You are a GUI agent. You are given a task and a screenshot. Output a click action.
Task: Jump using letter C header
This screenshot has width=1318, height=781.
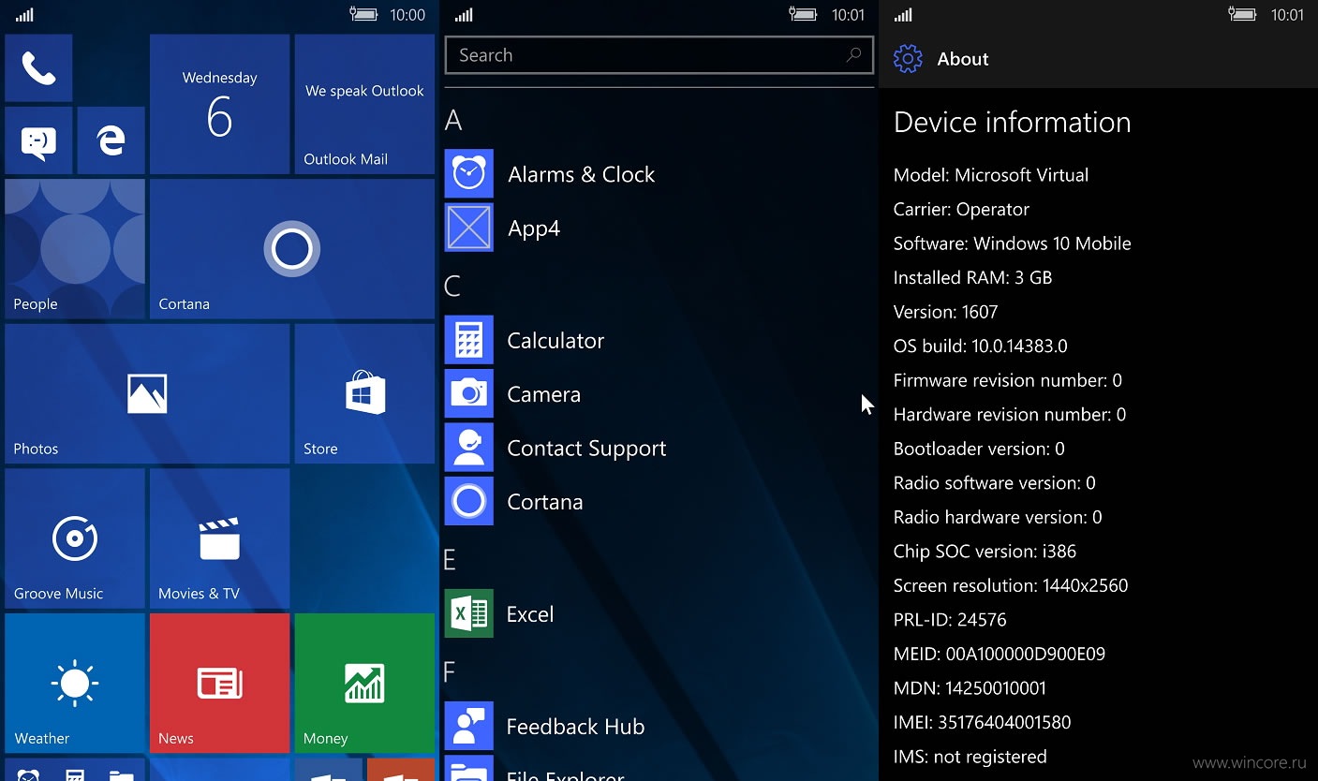[x=452, y=286]
